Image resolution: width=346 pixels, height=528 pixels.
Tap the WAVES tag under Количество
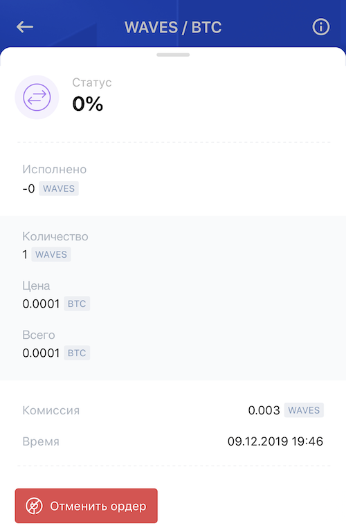(x=51, y=254)
